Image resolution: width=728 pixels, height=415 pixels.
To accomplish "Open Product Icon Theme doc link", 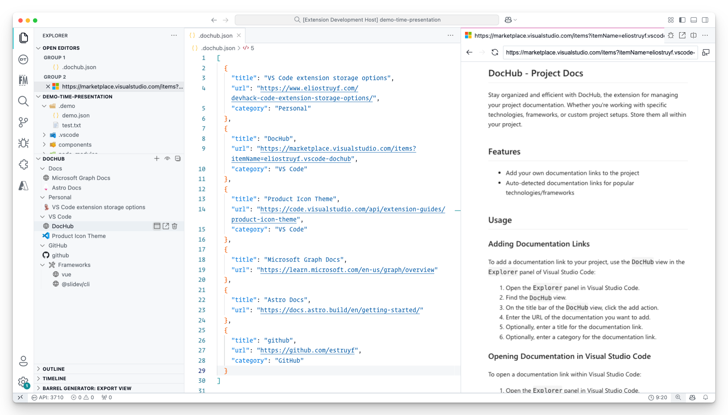I will (79, 236).
